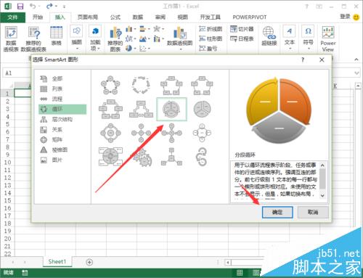Image resolution: width=363 pixels, height=278 pixels.
Task: Insert a PivotTable (数据透视表)
Action: click(x=11, y=39)
